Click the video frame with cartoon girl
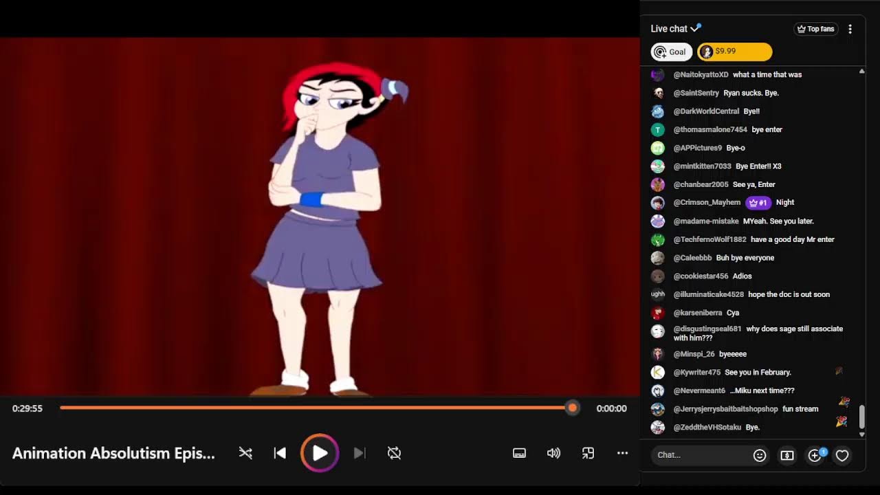 click(x=320, y=217)
